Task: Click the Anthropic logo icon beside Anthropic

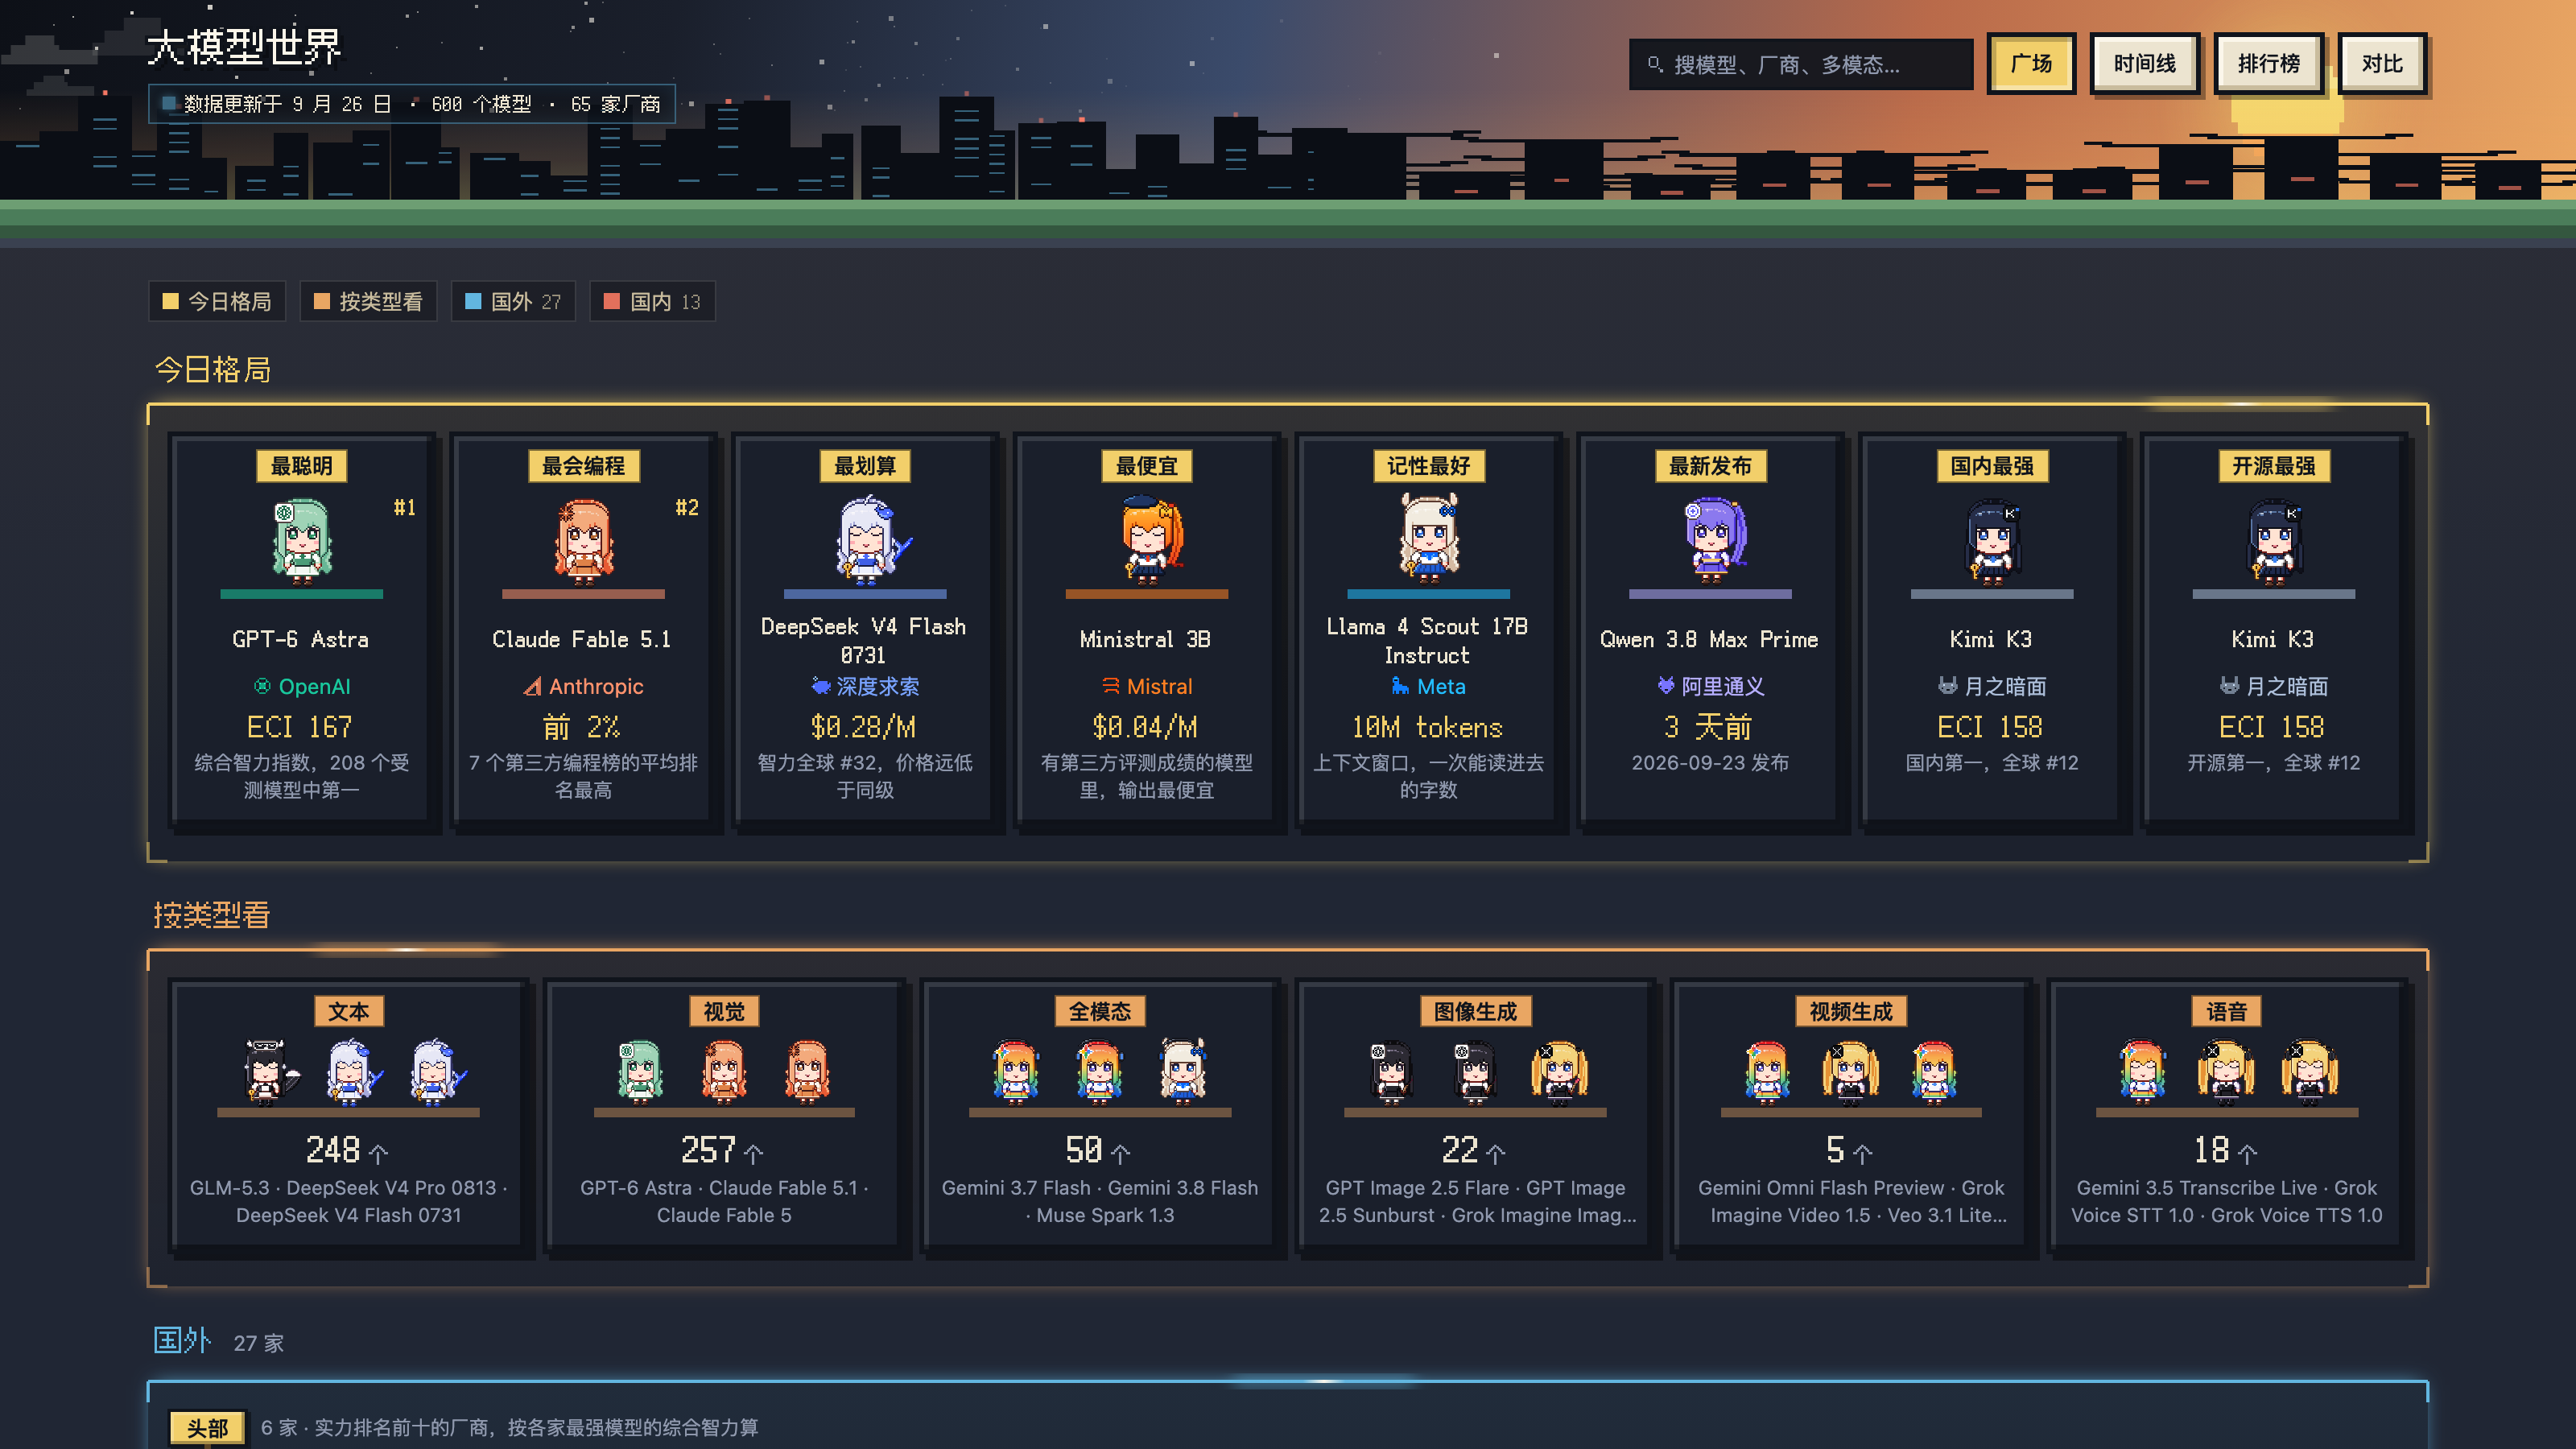Action: click(533, 686)
